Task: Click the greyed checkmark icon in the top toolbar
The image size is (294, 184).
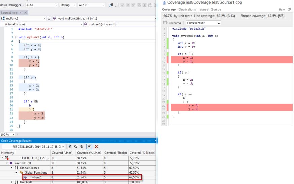Action: tap(122, 5)
